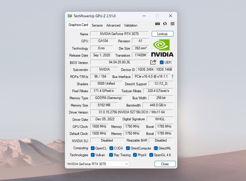Click the Close button at bottom
The width and height of the screenshot is (246, 181).
tap(165, 164)
